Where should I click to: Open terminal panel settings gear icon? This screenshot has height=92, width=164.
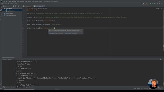(x=161, y=59)
